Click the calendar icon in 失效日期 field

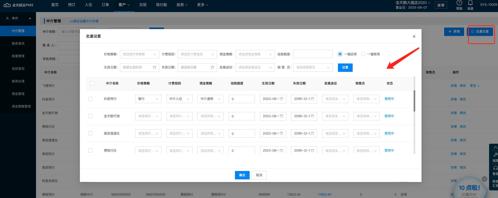tap(212, 67)
